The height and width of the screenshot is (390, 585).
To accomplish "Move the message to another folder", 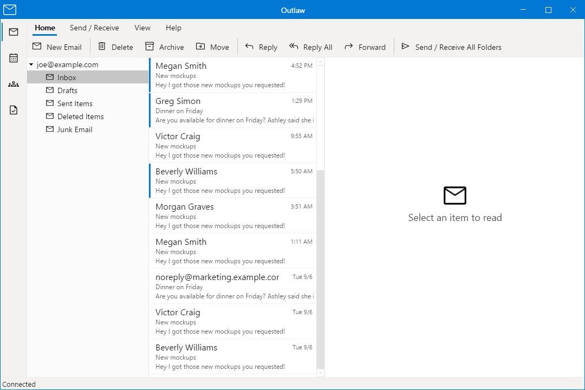I will 213,47.
